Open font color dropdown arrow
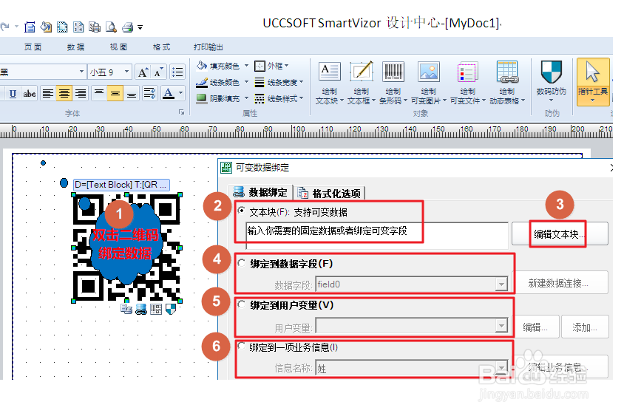The image size is (624, 416). click(x=180, y=93)
